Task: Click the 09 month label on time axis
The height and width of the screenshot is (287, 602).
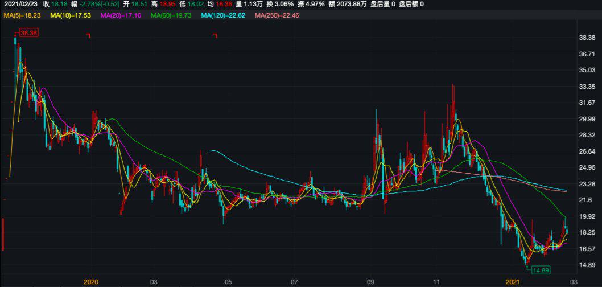Action: coord(371,282)
